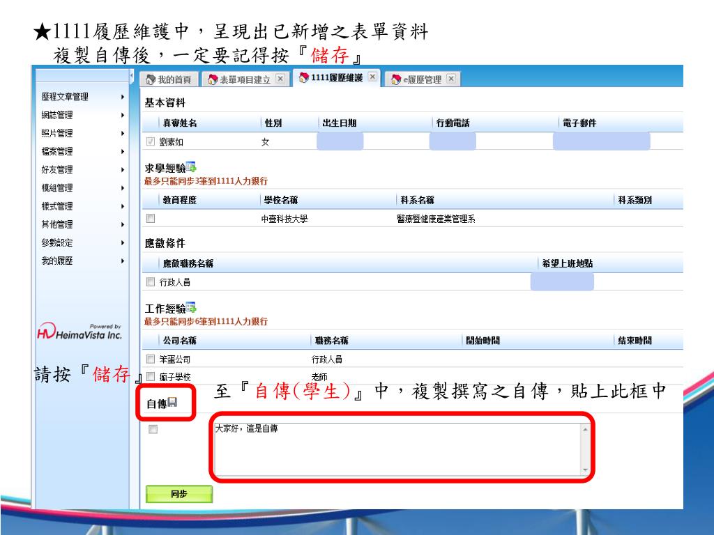Select the 1111履歷維護 tab

(336, 77)
